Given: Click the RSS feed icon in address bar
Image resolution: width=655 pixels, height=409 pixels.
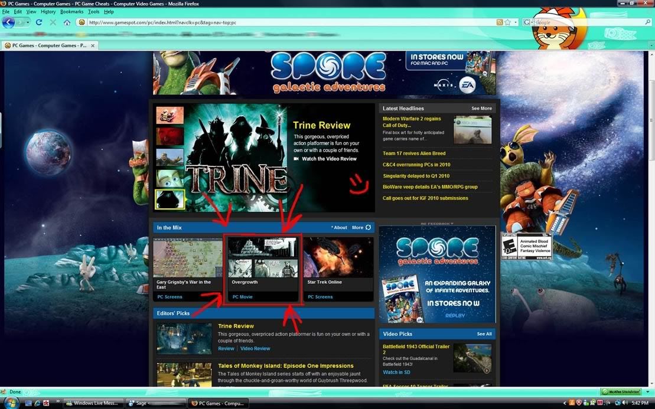Looking at the screenshot, I should tap(499, 22).
